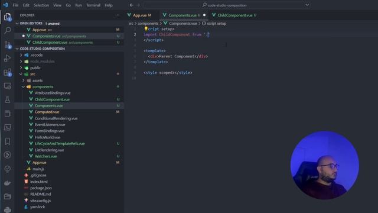Screen dimensions: 378x213
Task: Open App.vue in Open Editors list
Action: point(70,30)
